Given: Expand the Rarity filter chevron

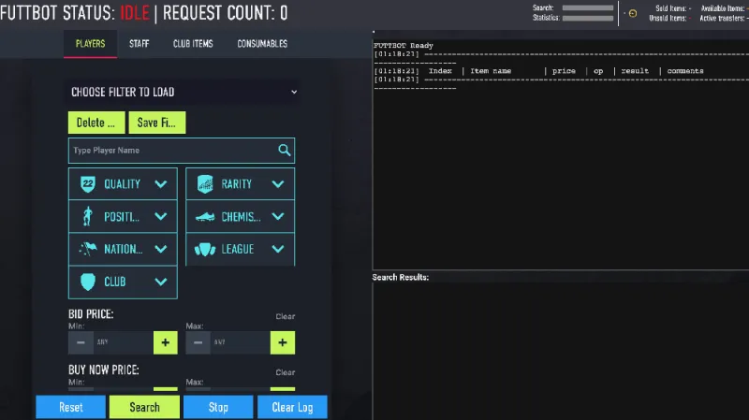Looking at the screenshot, I should click(x=278, y=184).
